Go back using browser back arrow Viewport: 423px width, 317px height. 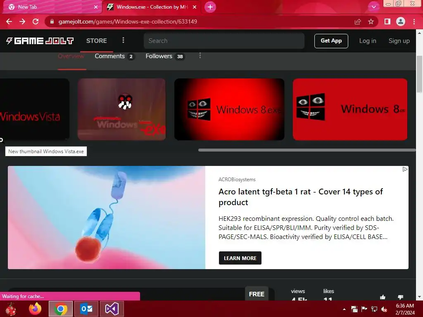click(x=9, y=21)
